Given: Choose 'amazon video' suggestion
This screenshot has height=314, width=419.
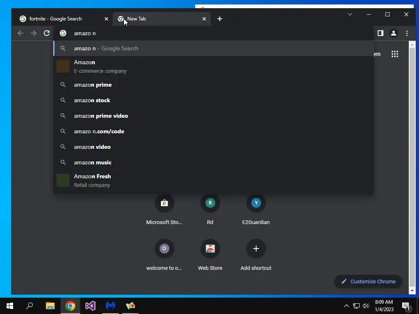Looking at the screenshot, I should [x=214, y=147].
